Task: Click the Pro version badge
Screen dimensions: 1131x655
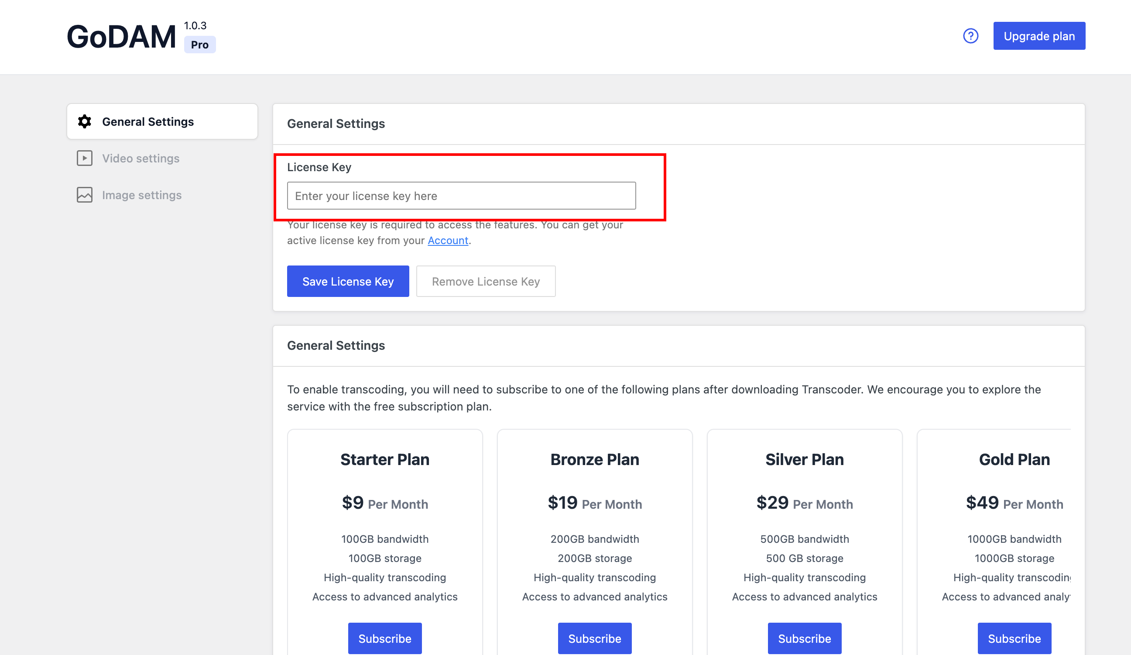Action: tap(200, 45)
